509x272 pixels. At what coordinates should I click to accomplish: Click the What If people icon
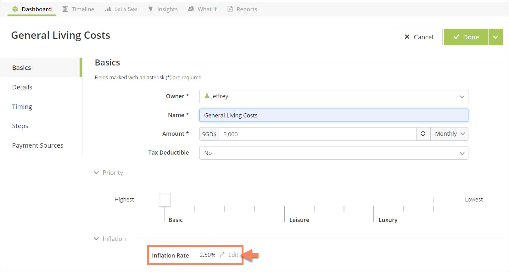(x=191, y=9)
